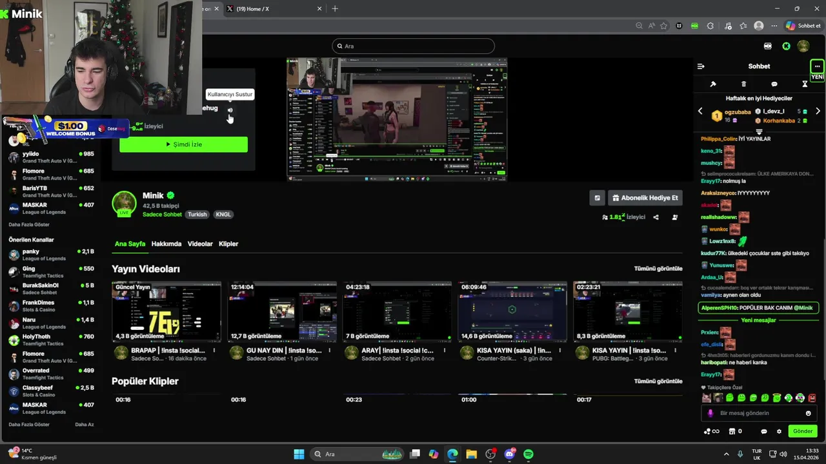Open the shop icon showing 0
Image resolution: width=826 pixels, height=464 pixels.
735,431
